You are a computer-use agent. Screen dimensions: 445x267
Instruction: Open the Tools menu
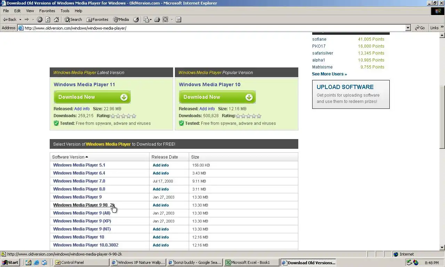(65, 11)
